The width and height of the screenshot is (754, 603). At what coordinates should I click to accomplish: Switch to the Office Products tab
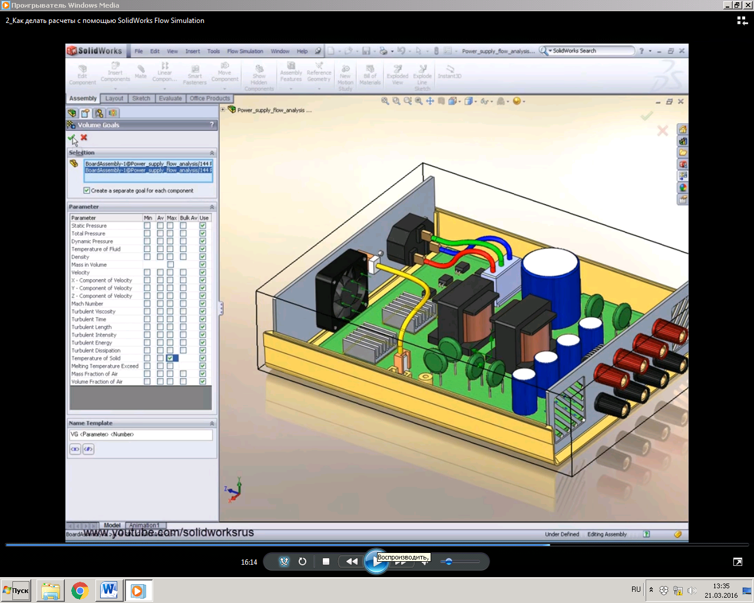point(210,98)
